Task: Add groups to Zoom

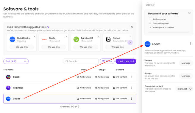Action: pyautogui.click(x=102, y=99)
